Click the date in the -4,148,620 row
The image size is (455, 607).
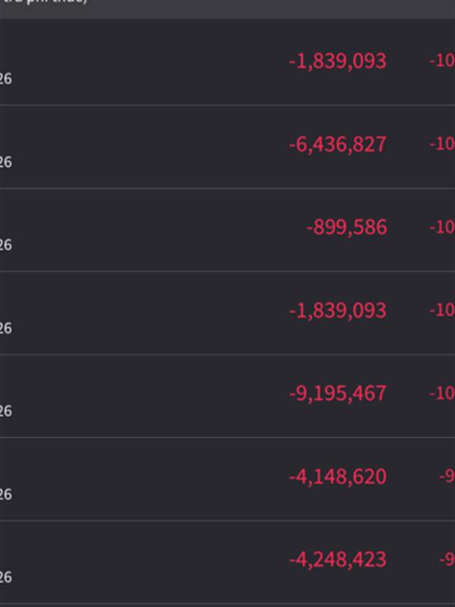point(5,495)
